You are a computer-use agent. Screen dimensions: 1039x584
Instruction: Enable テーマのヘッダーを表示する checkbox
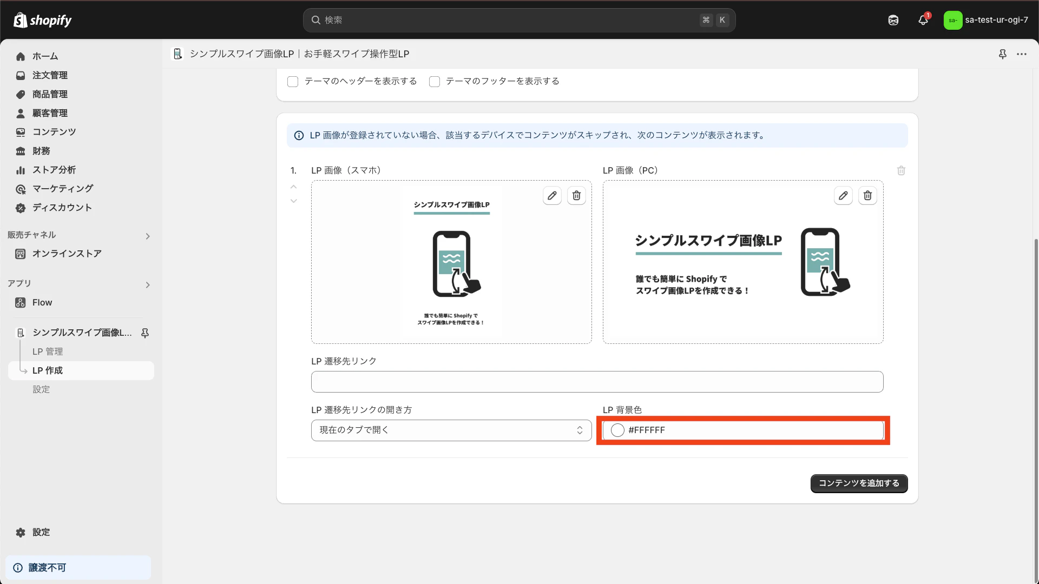pos(293,82)
